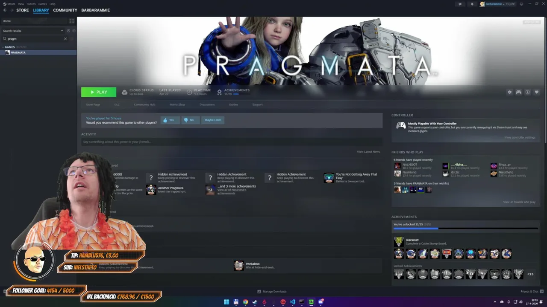Open the notifications bell
This screenshot has width=547, height=307.
coord(472,4)
